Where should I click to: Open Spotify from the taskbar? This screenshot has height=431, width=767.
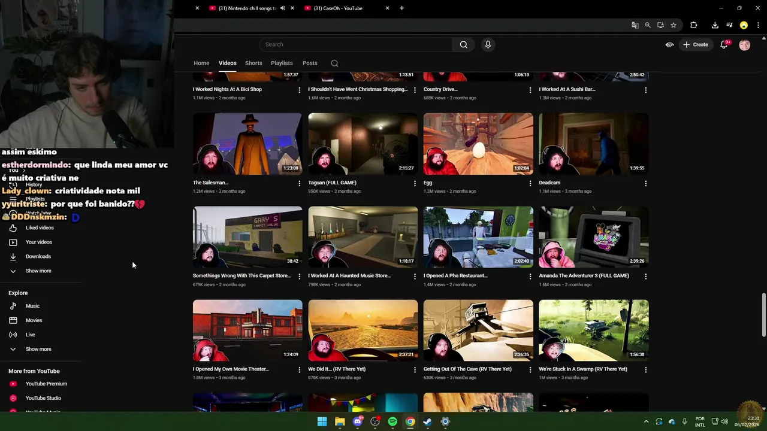coord(392,422)
